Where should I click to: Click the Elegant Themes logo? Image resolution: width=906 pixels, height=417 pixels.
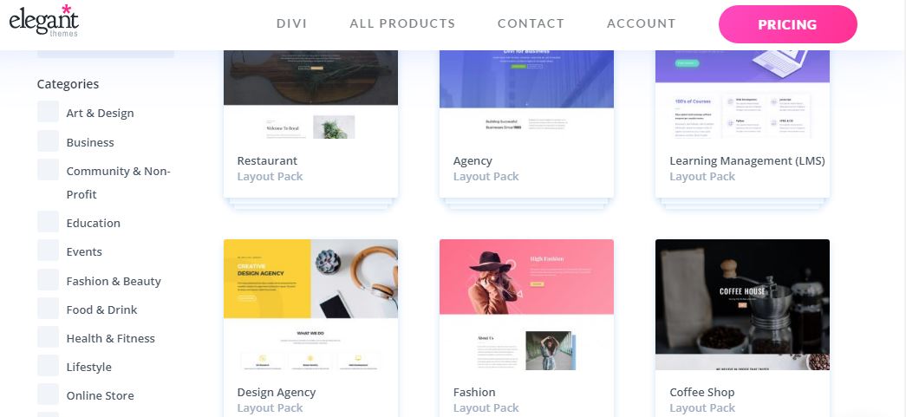click(44, 21)
